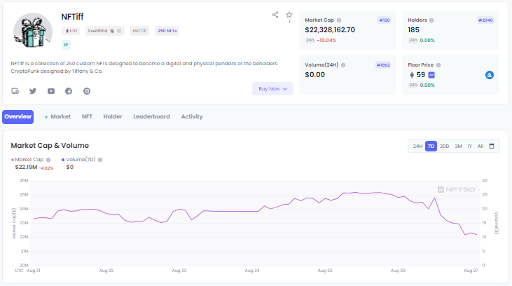
Task: Open the NFTiff official website icon
Action: 15,91
